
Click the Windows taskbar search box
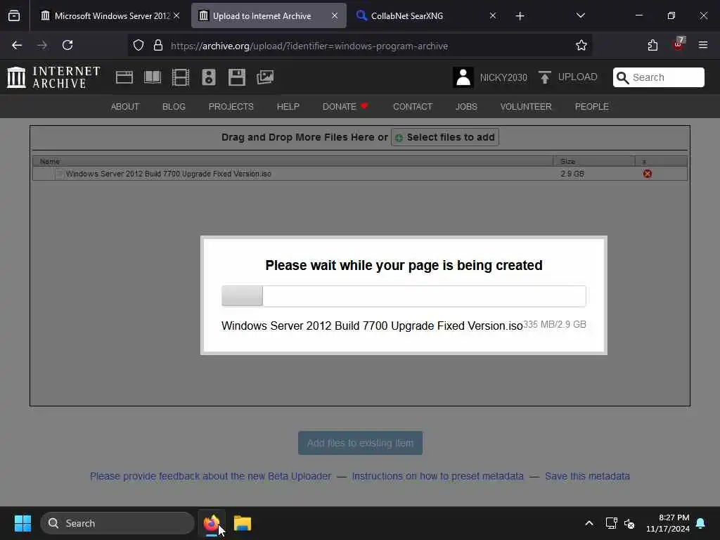[x=117, y=523]
